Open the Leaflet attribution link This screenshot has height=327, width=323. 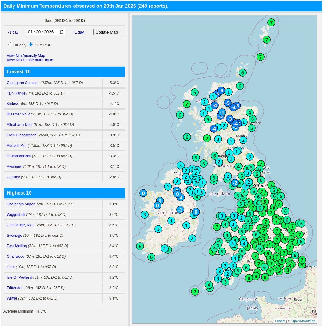[x=280, y=321]
